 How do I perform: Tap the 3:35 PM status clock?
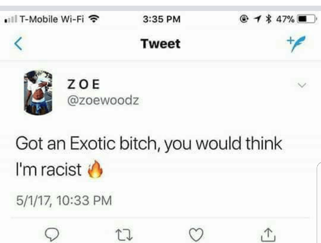(162, 19)
